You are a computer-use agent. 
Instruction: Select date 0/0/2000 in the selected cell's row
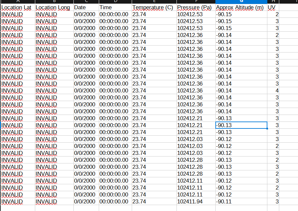pyautogui.click(x=86, y=125)
